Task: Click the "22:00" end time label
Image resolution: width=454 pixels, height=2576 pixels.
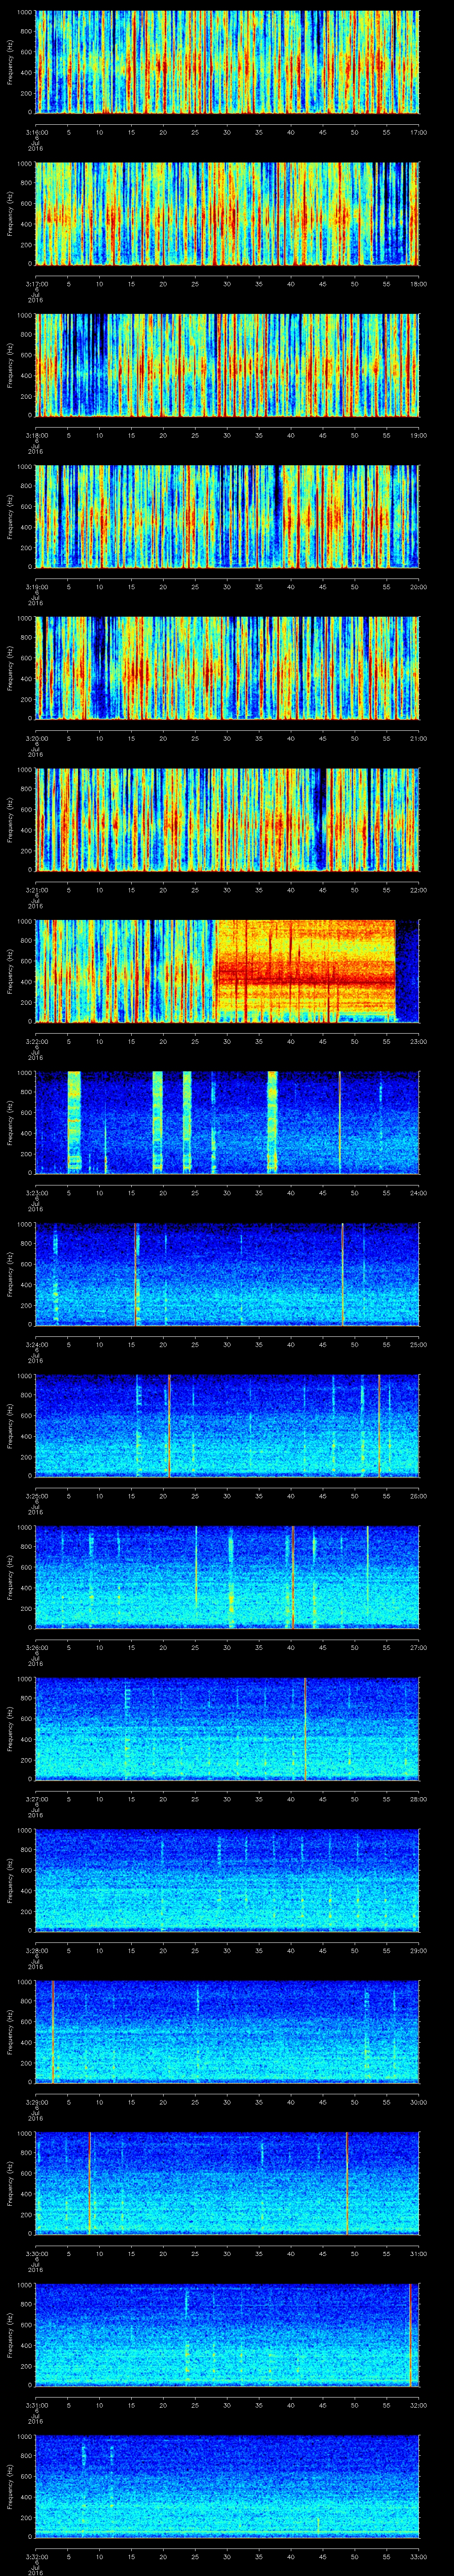Action: [418, 890]
